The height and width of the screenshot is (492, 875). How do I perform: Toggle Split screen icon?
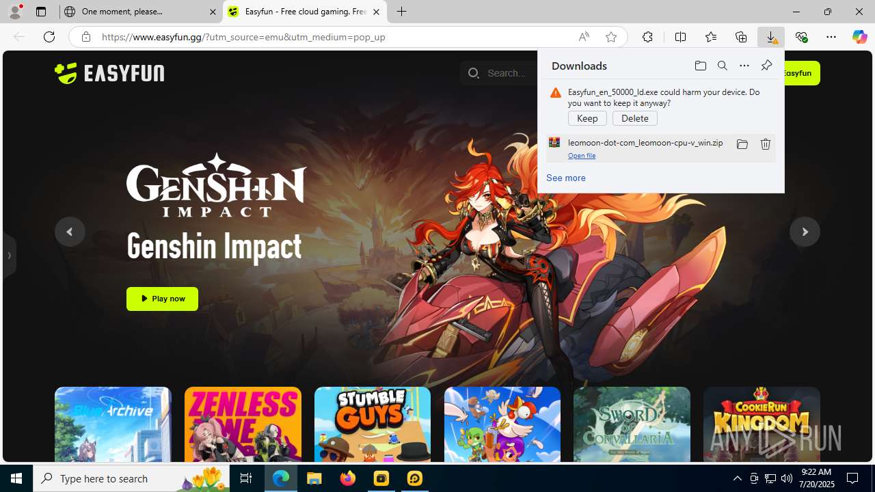tap(680, 37)
